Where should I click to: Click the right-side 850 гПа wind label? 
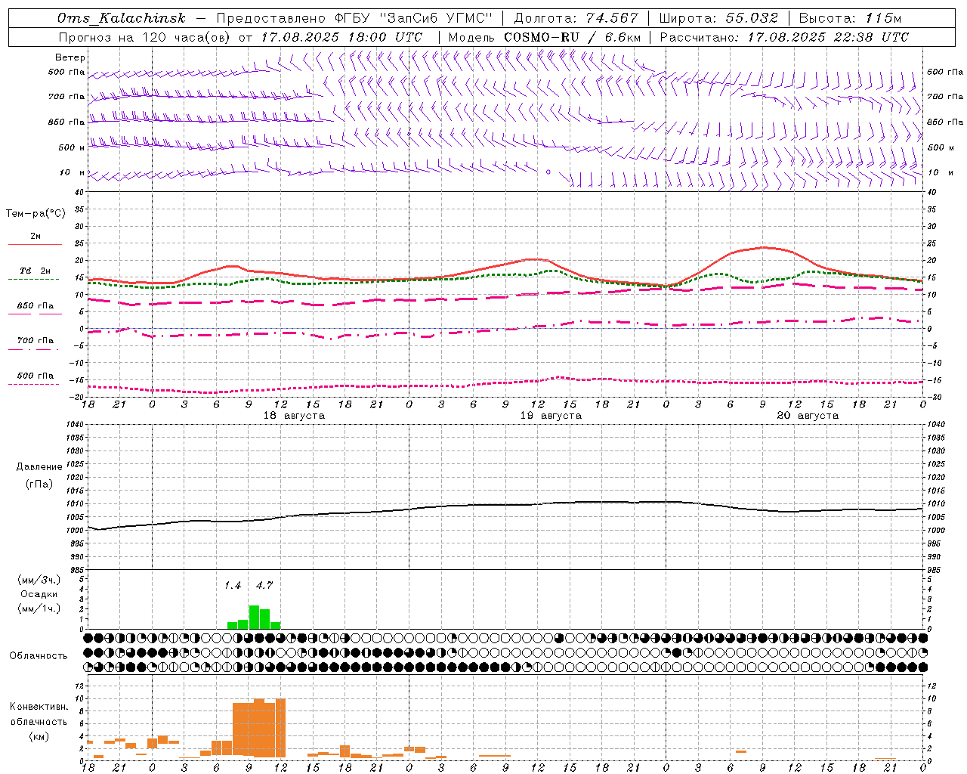click(945, 122)
